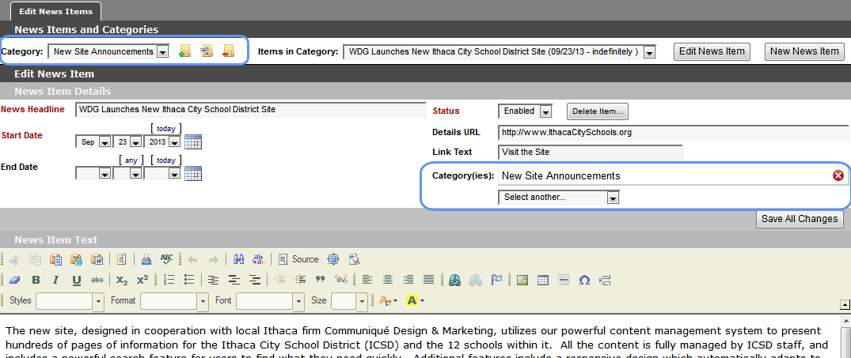Image resolution: width=851 pixels, height=358 pixels.
Task: Toggle Strikethrough formatting
Action: pyautogui.click(x=97, y=280)
